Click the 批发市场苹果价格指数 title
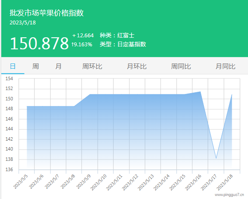The image size is (248, 199). [47, 13]
